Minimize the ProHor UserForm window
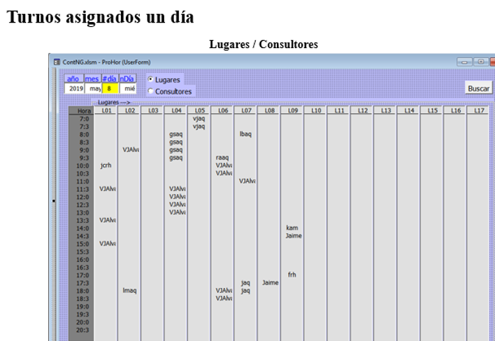495x341 pixels. (464, 62)
